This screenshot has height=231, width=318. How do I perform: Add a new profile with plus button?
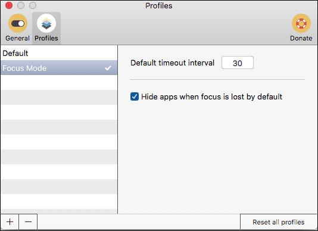pos(10,221)
